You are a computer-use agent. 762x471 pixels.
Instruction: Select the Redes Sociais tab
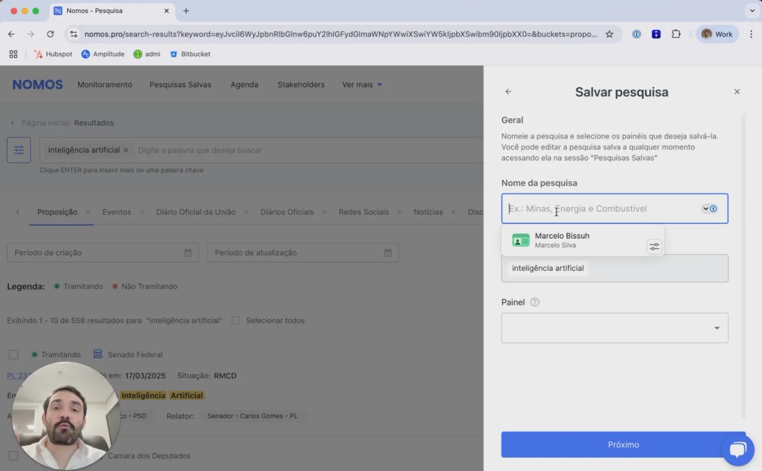click(364, 212)
